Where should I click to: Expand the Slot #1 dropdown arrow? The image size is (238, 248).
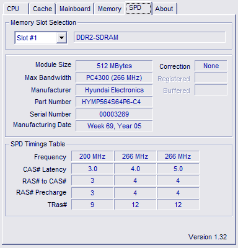point(61,38)
